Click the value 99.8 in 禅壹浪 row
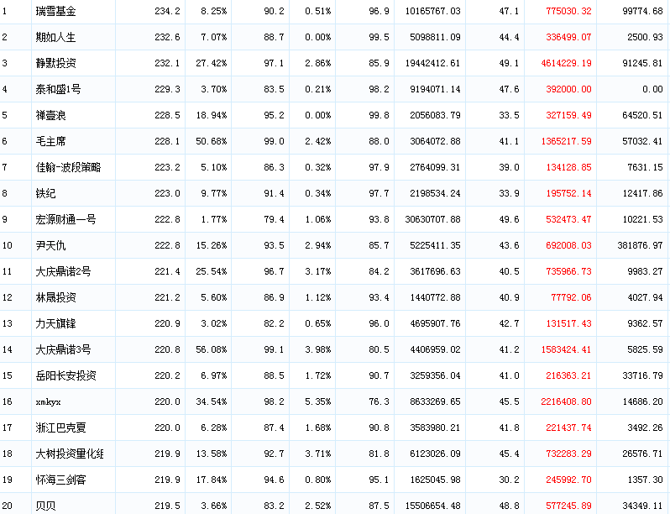 (379, 115)
